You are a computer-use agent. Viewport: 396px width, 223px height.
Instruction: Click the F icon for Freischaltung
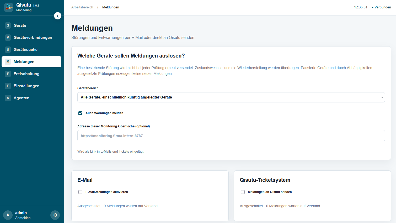pyautogui.click(x=8, y=74)
